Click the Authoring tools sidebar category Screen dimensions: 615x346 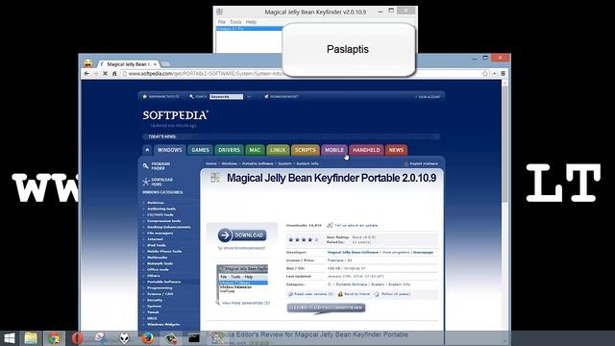(x=161, y=209)
